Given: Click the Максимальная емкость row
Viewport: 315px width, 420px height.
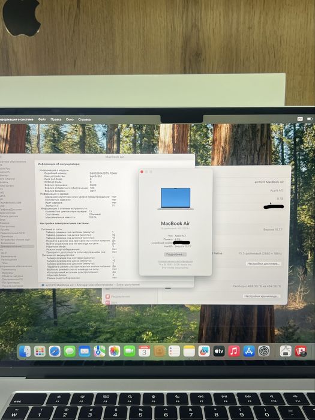Looking at the screenshot, I should 71,217.
